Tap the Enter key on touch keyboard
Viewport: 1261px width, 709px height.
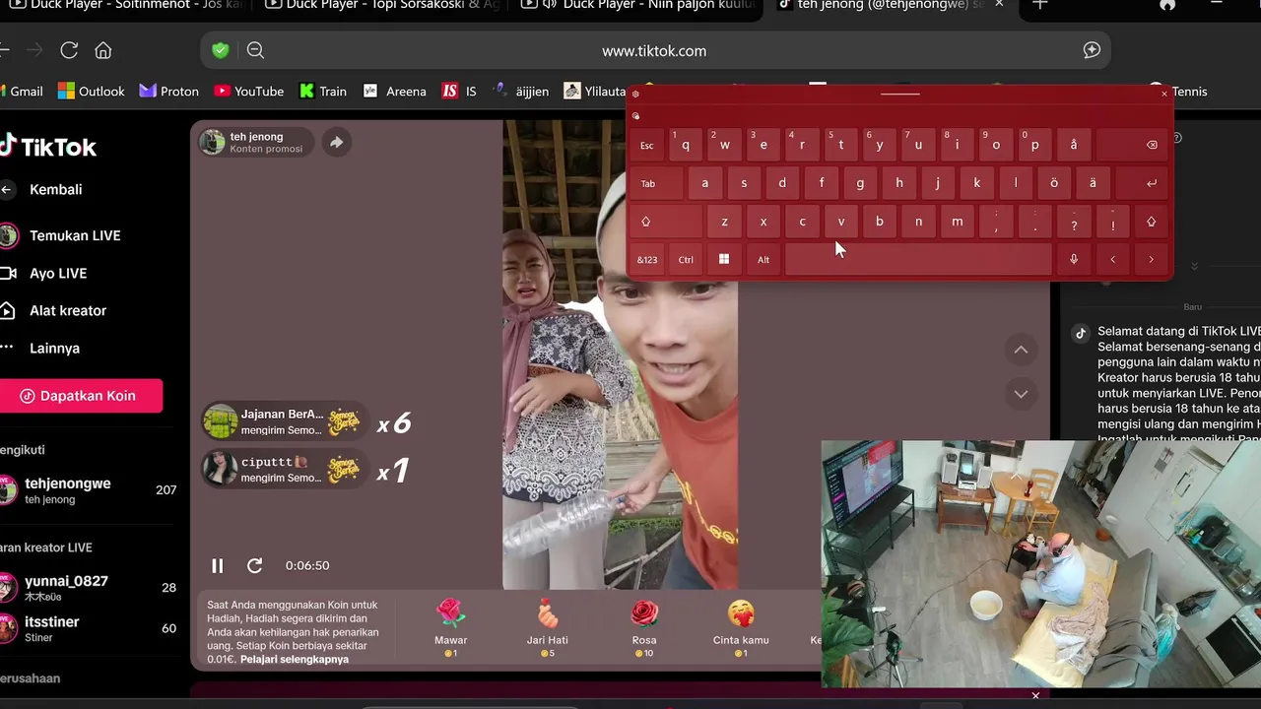(x=1141, y=183)
